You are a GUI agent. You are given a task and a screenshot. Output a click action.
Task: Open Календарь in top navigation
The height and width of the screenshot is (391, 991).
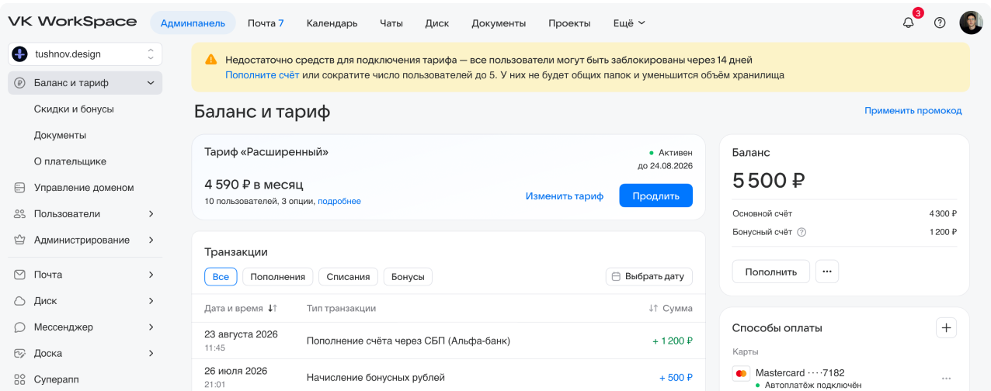332,23
